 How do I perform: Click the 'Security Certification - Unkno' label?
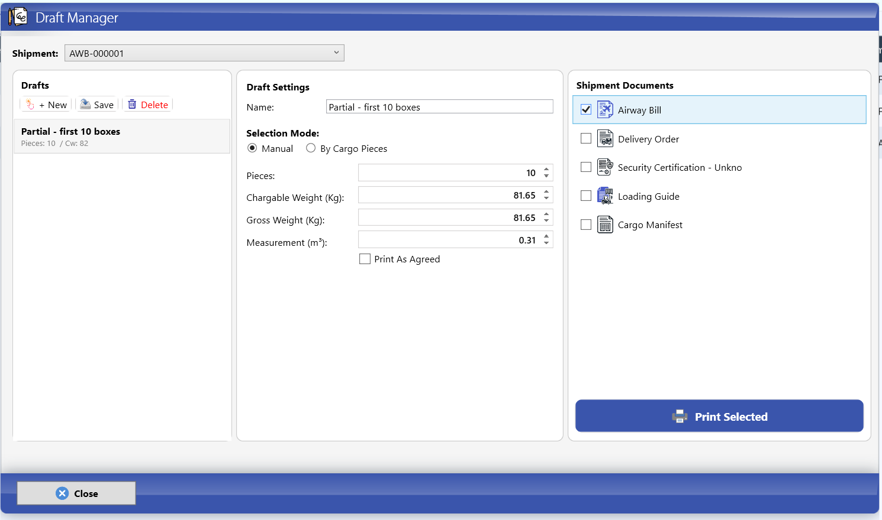tap(680, 167)
